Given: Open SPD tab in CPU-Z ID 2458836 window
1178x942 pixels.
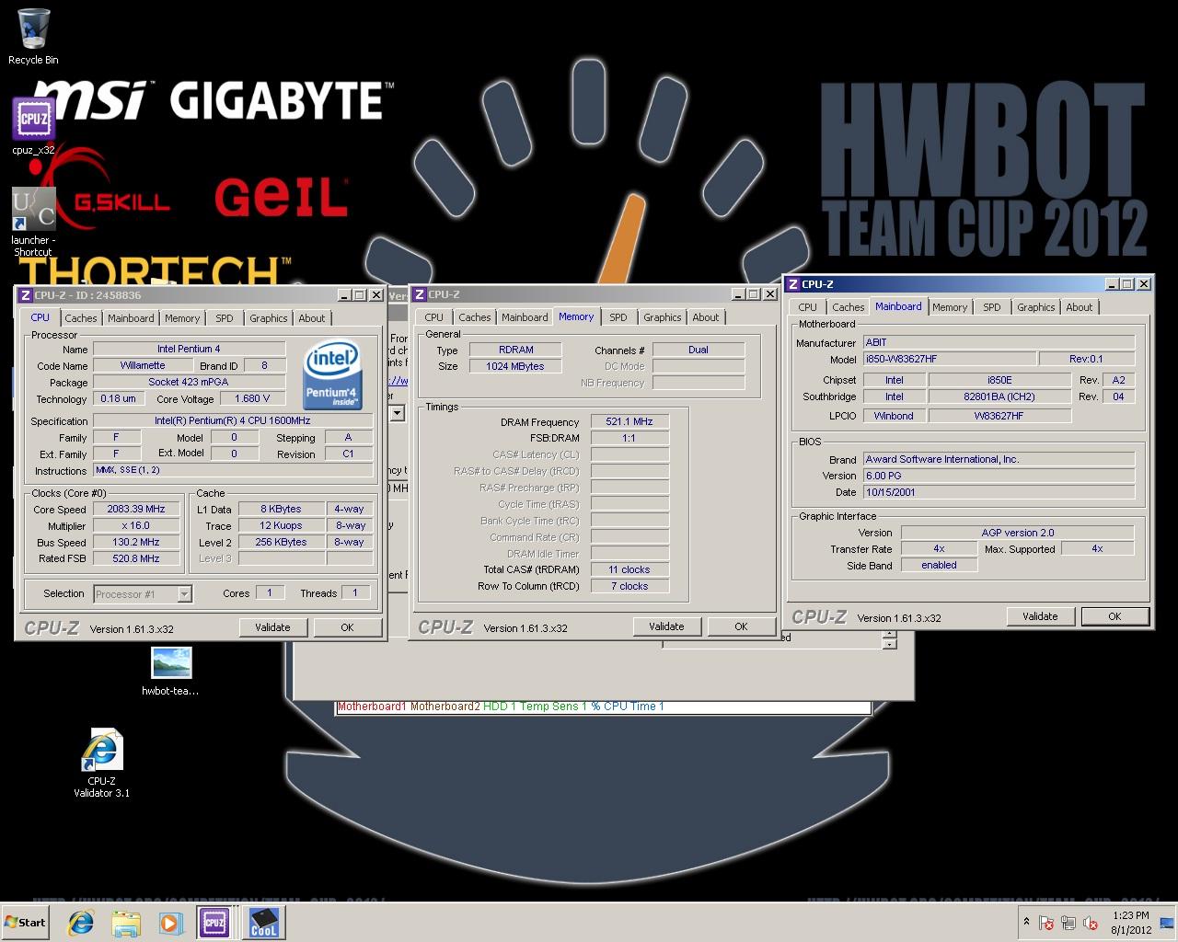Looking at the screenshot, I should (x=225, y=318).
